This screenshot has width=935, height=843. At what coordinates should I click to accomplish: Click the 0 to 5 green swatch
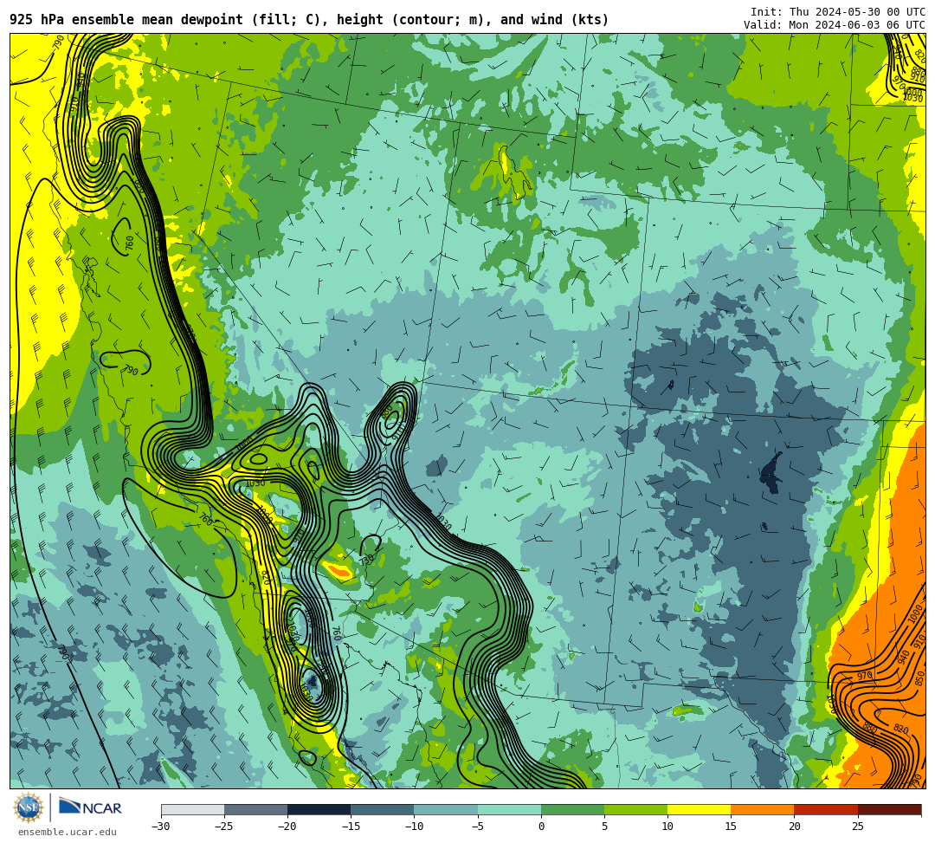(572, 809)
